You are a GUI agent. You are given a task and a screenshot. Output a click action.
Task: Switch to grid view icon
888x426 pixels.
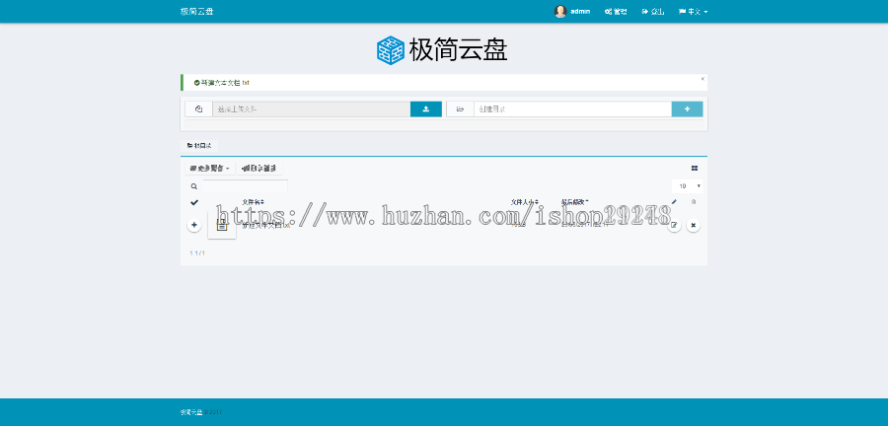tap(695, 168)
